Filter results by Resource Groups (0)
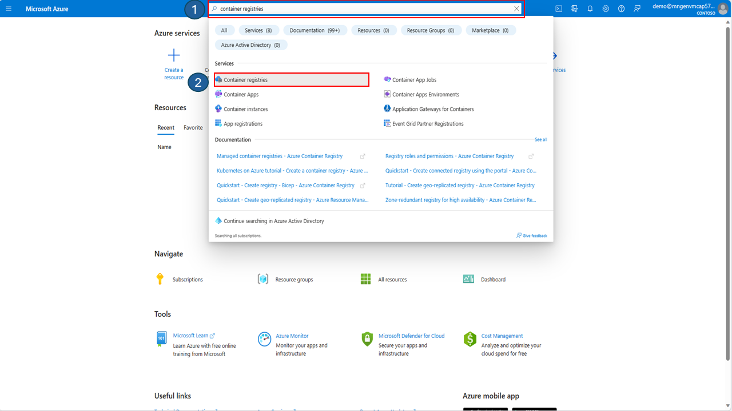732x411 pixels. (x=431, y=30)
